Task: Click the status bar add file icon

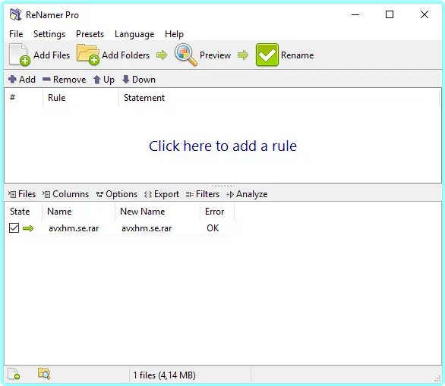Action: [14, 374]
